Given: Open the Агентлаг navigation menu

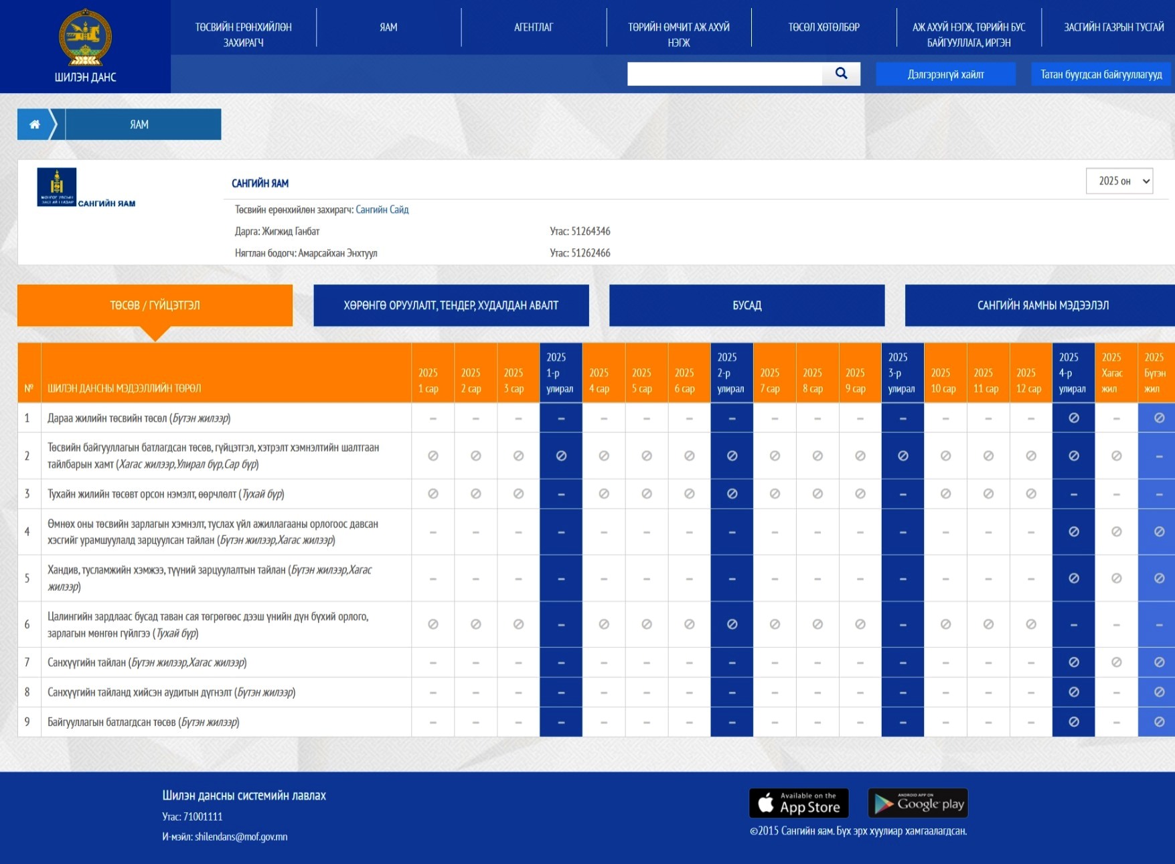Looking at the screenshot, I should 534,27.
